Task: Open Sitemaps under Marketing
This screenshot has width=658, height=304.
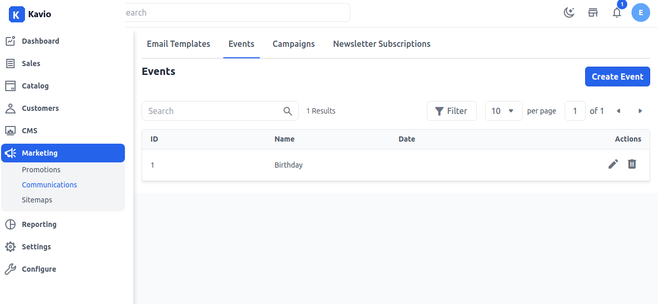Action: tap(37, 200)
